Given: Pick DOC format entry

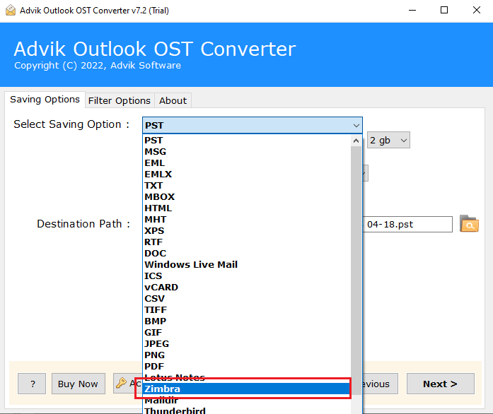Looking at the screenshot, I should pos(246,253).
